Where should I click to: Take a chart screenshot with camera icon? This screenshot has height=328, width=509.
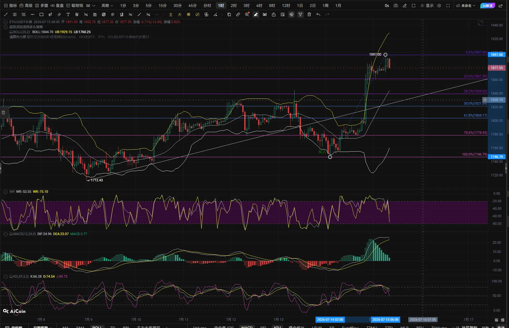click(396, 6)
